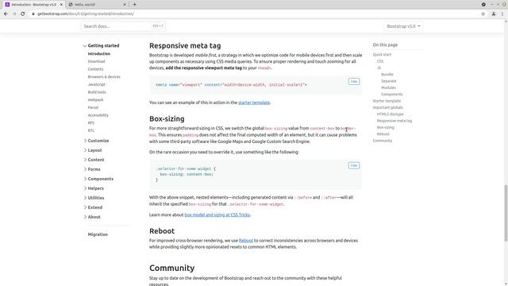
Task: Click the page vertical scrollbar thumb
Action: [506, 213]
